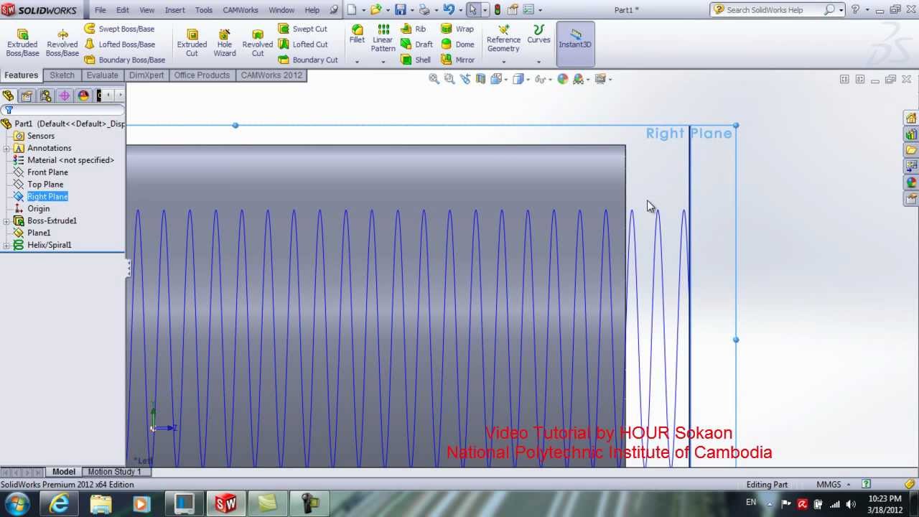Open the Windows Start menu
The height and width of the screenshot is (517, 919).
point(17,503)
